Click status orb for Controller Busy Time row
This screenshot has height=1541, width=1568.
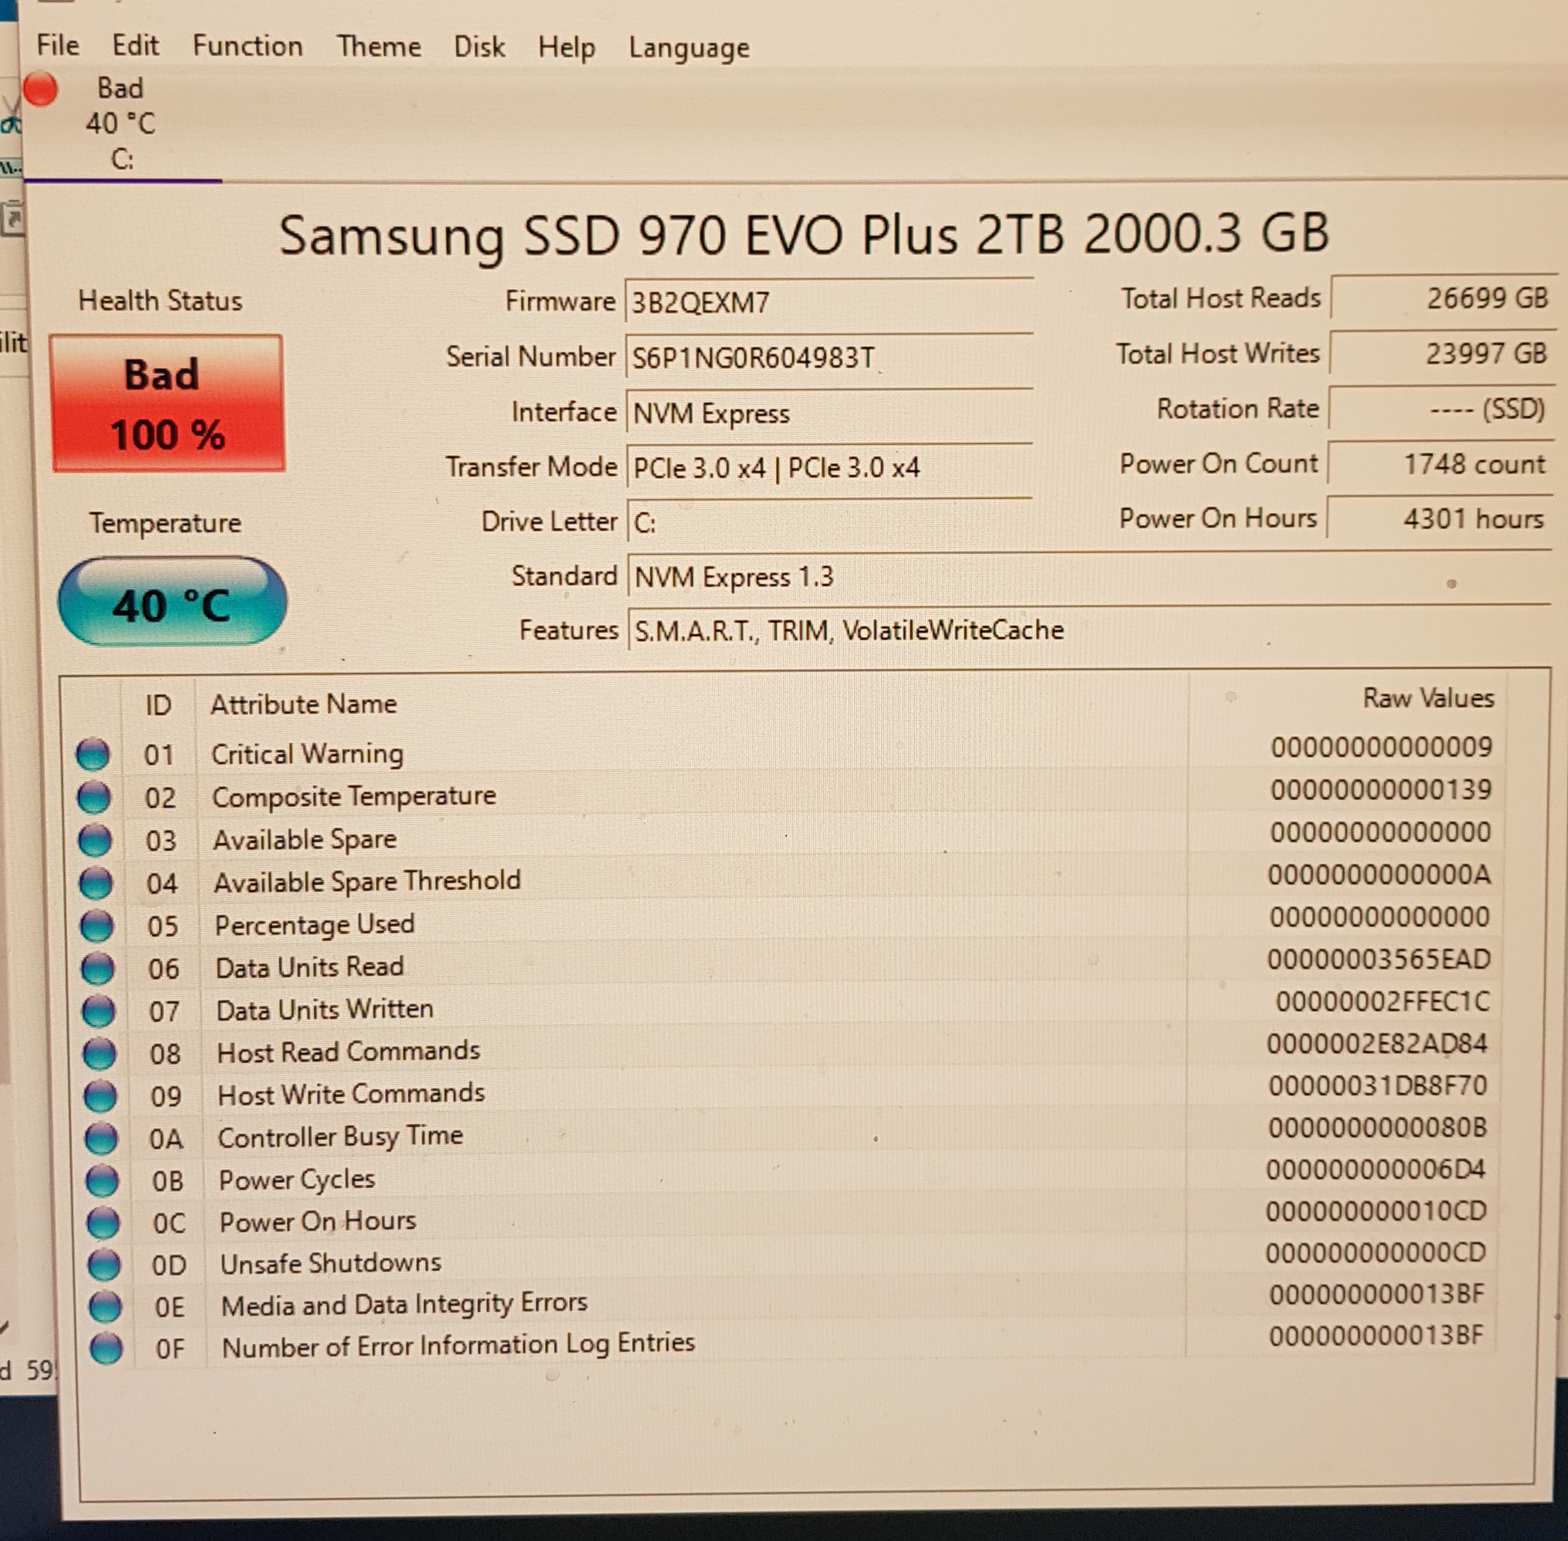point(101,1139)
